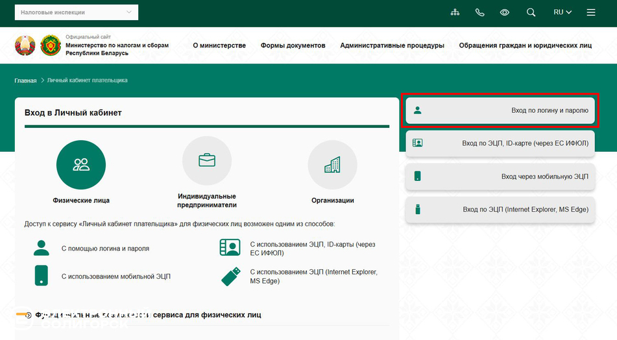Go to Главная breadcrumb link
Viewport: 617px width, 340px height.
point(25,80)
